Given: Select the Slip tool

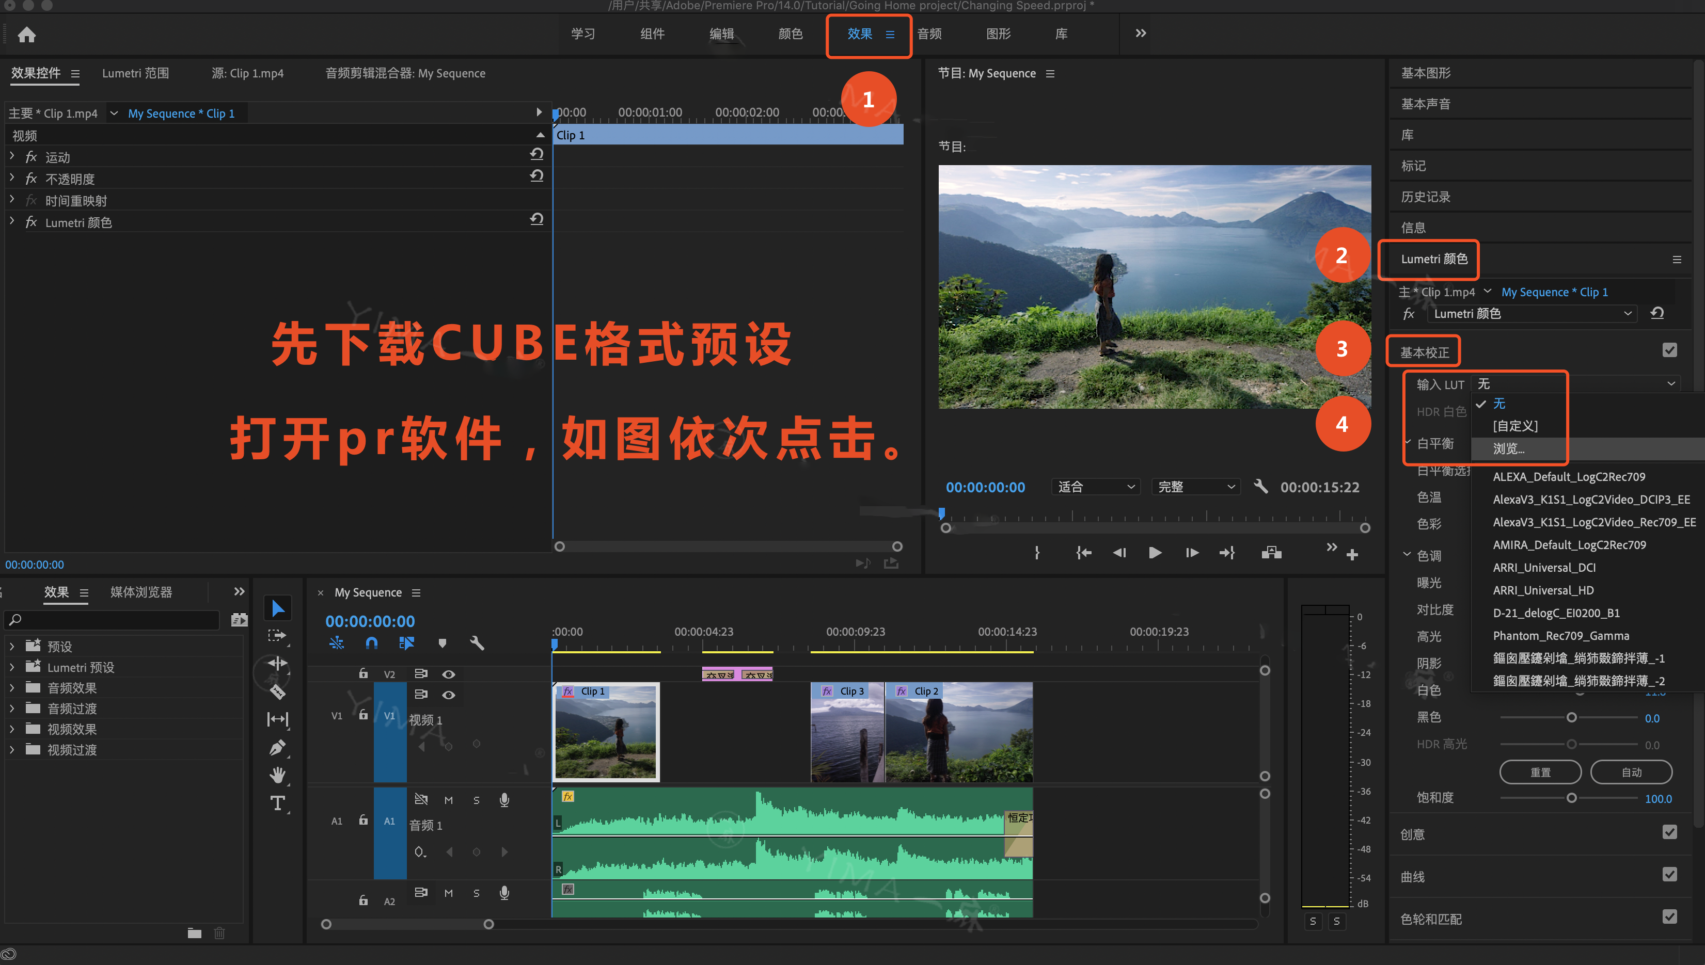Looking at the screenshot, I should (x=277, y=719).
